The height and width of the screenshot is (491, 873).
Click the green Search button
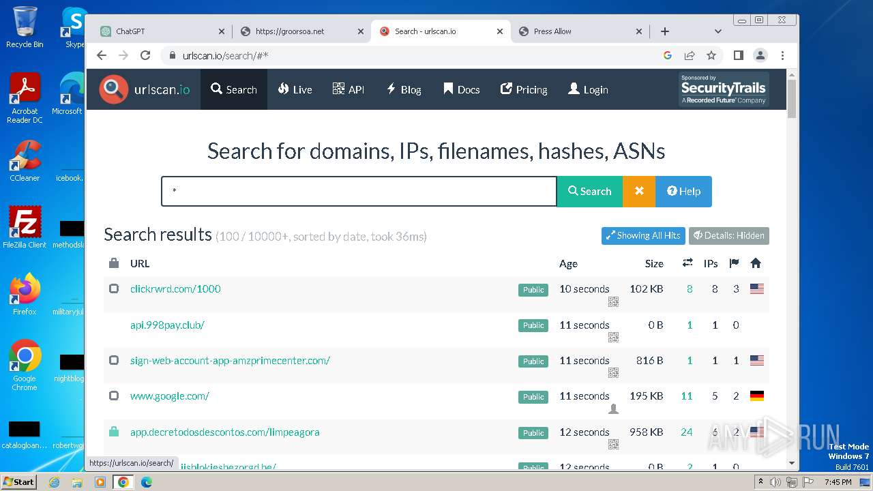coord(590,192)
